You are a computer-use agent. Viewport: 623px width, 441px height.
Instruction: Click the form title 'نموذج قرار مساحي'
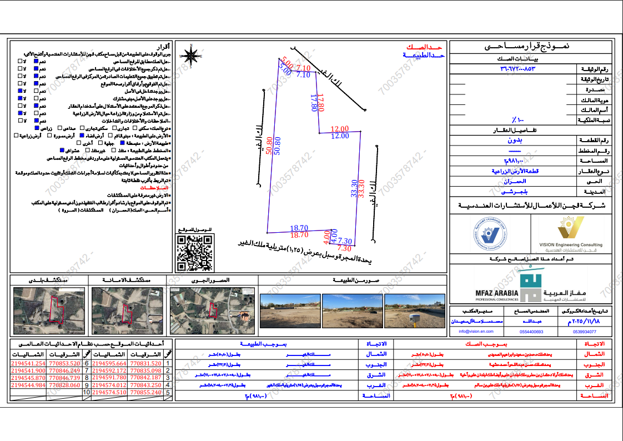pos(527,47)
